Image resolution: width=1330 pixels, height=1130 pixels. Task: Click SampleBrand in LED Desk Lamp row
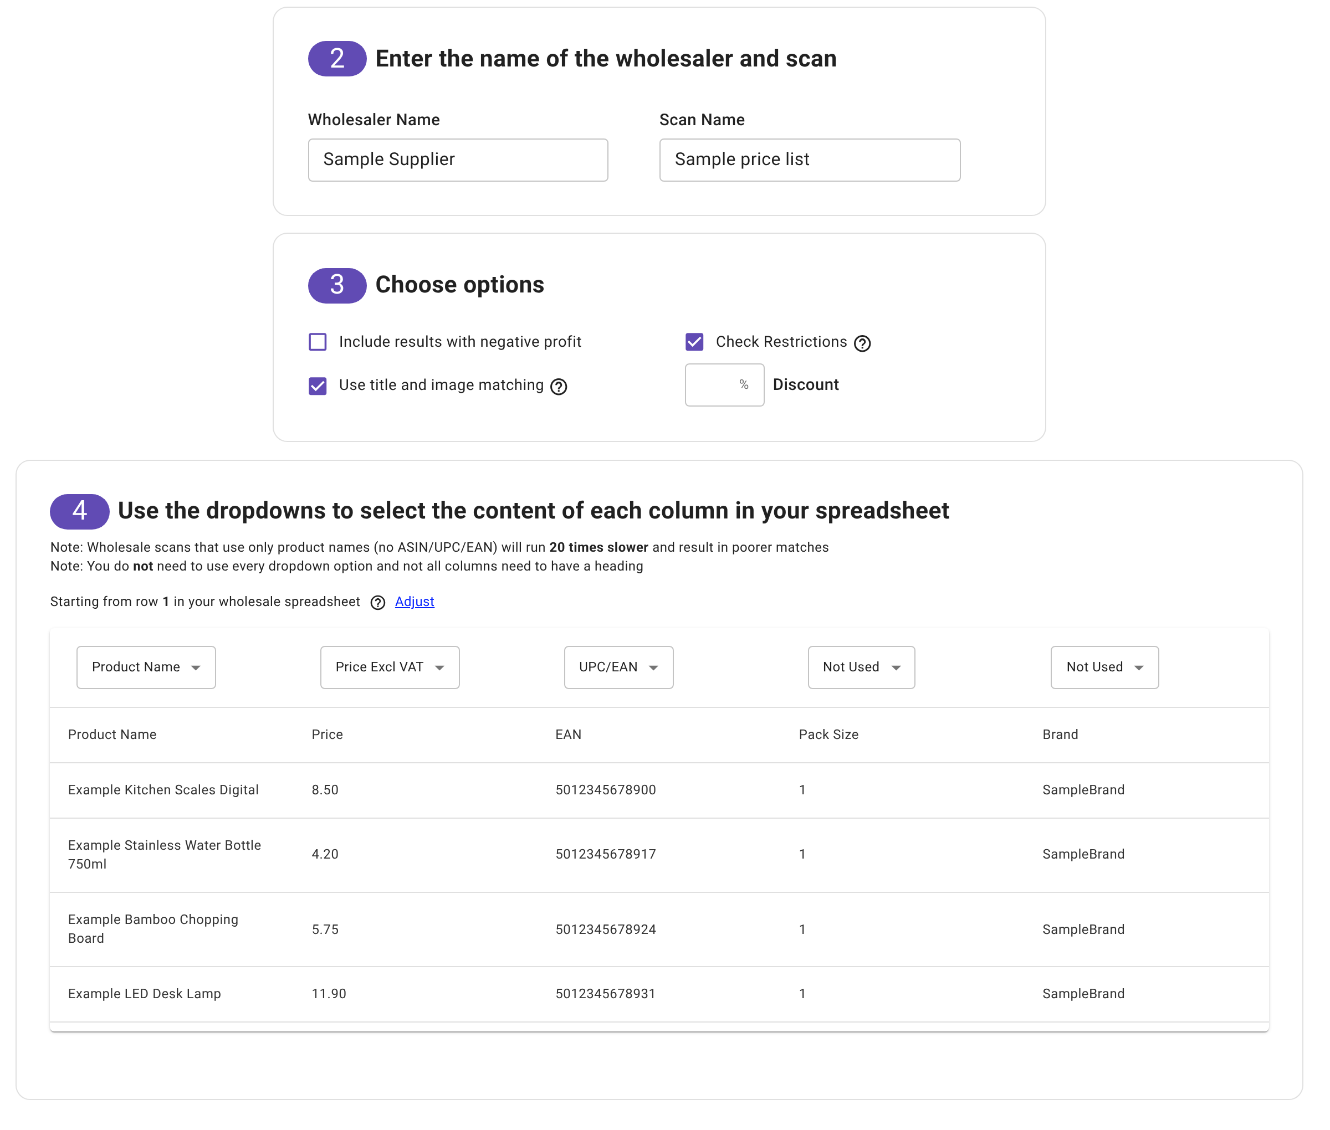coord(1083,994)
